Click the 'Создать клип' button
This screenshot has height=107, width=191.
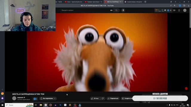(127, 98)
